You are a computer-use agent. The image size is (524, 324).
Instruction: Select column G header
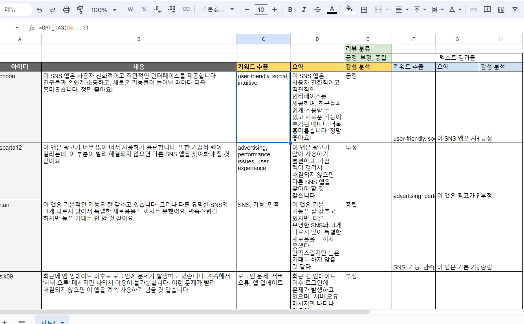coord(457,39)
